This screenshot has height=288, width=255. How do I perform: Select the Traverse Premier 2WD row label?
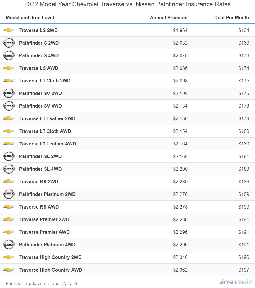click(x=44, y=219)
